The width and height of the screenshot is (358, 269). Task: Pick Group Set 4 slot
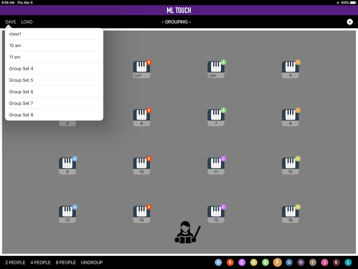(x=54, y=69)
